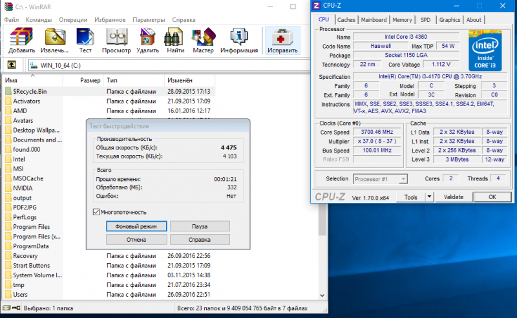The height and width of the screenshot is (318, 517).
Task: Switch to the Memory tab in CPU-Z
Action: (402, 20)
